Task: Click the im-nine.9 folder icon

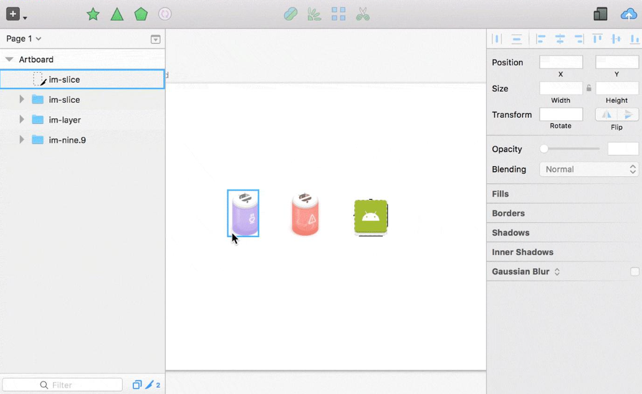Action: click(x=37, y=140)
